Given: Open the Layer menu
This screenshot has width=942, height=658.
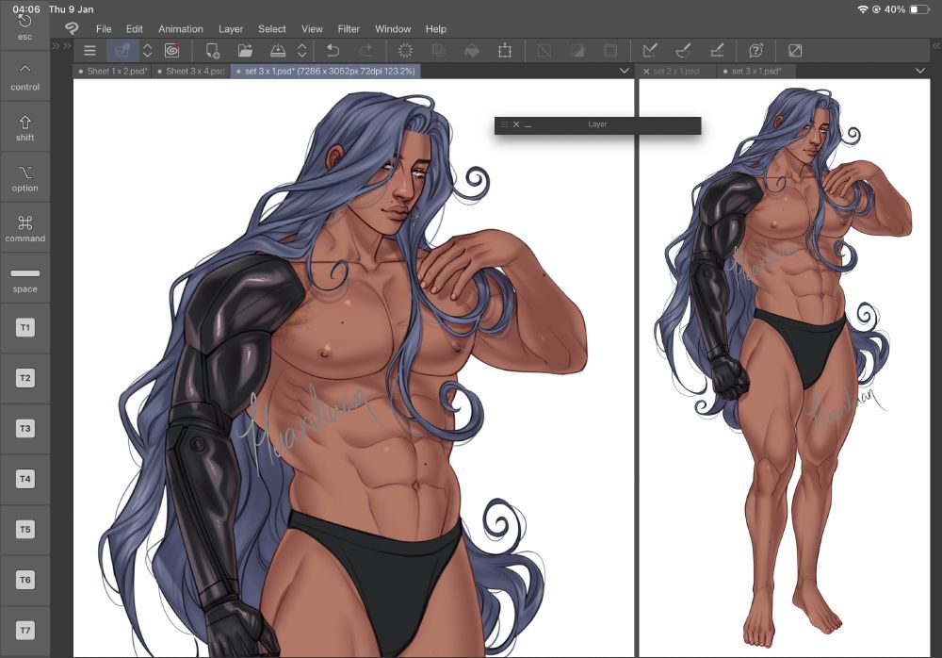Looking at the screenshot, I should 231,29.
